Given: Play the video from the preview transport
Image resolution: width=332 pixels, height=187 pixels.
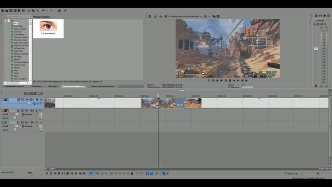Looking at the screenshot, I should [222, 81].
